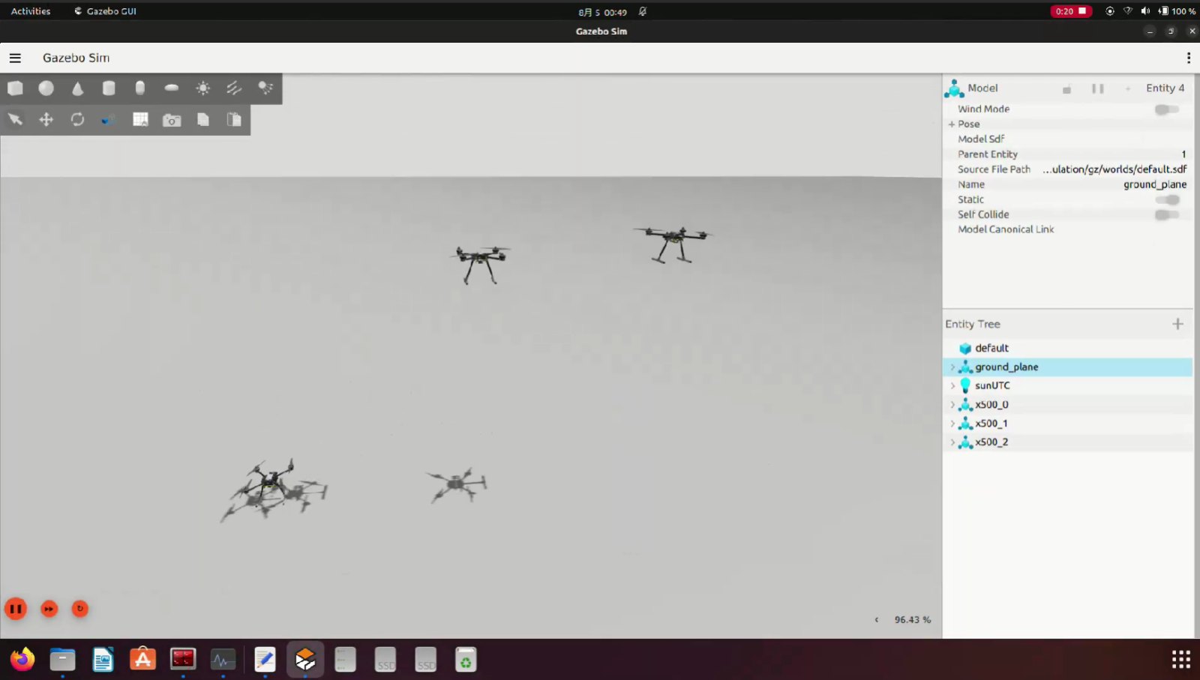This screenshot has width=1200, height=680.
Task: Add a directional light
Action: (234, 88)
